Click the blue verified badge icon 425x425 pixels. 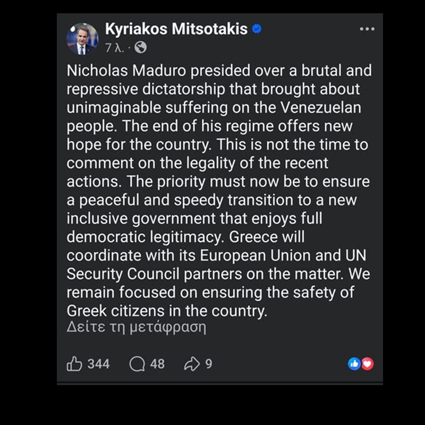[x=257, y=29]
